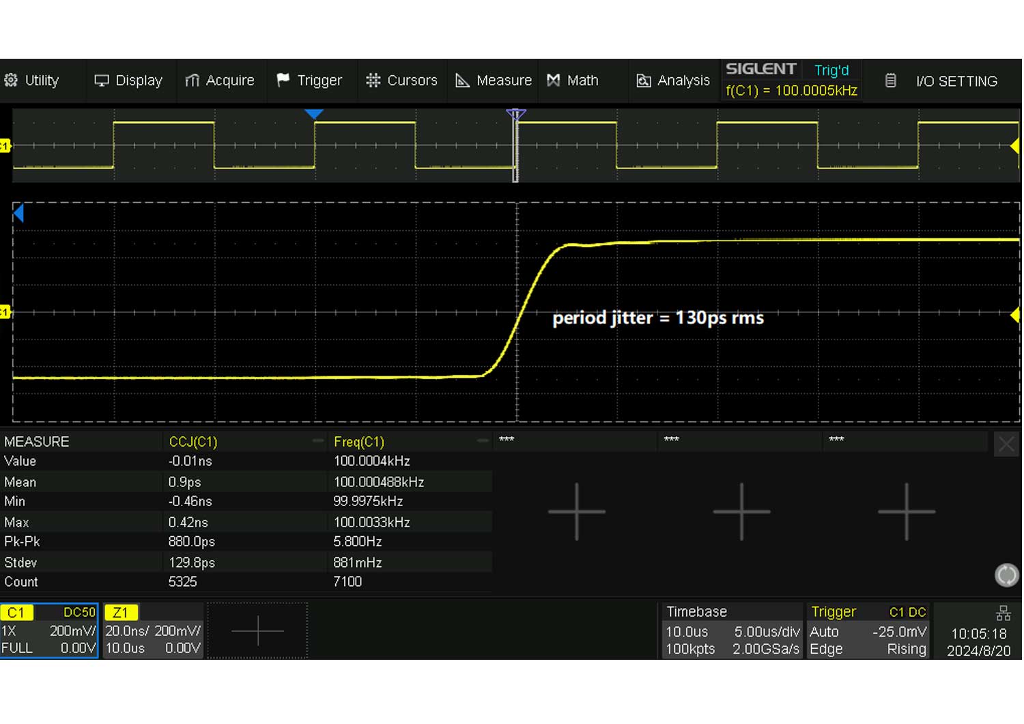Screen dimensions: 1024x724
Task: Open the Display menu
Action: (x=129, y=81)
